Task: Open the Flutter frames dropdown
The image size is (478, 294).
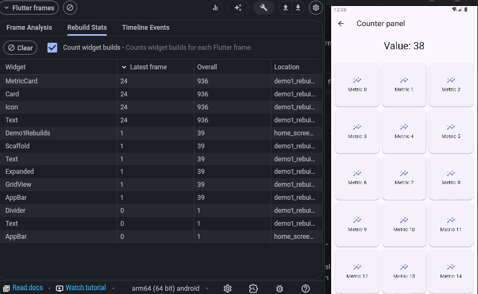Action: point(29,8)
